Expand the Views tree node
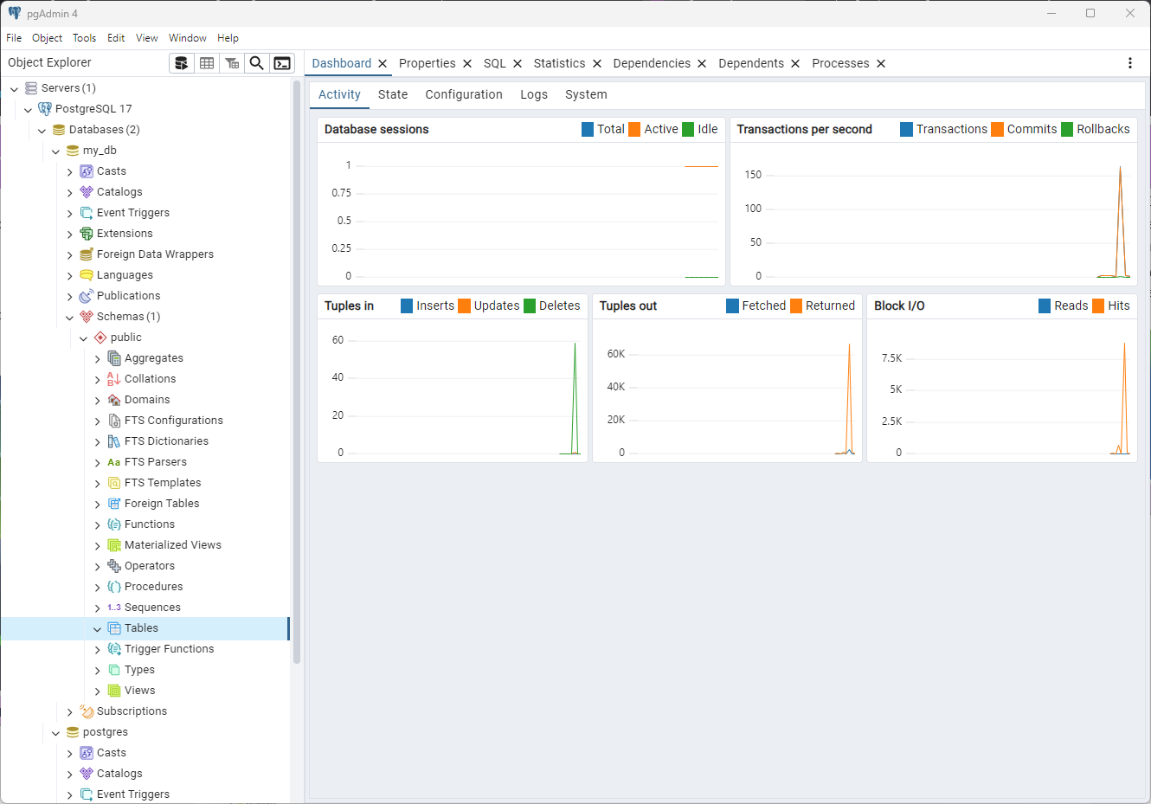Image resolution: width=1151 pixels, height=804 pixels. point(97,691)
